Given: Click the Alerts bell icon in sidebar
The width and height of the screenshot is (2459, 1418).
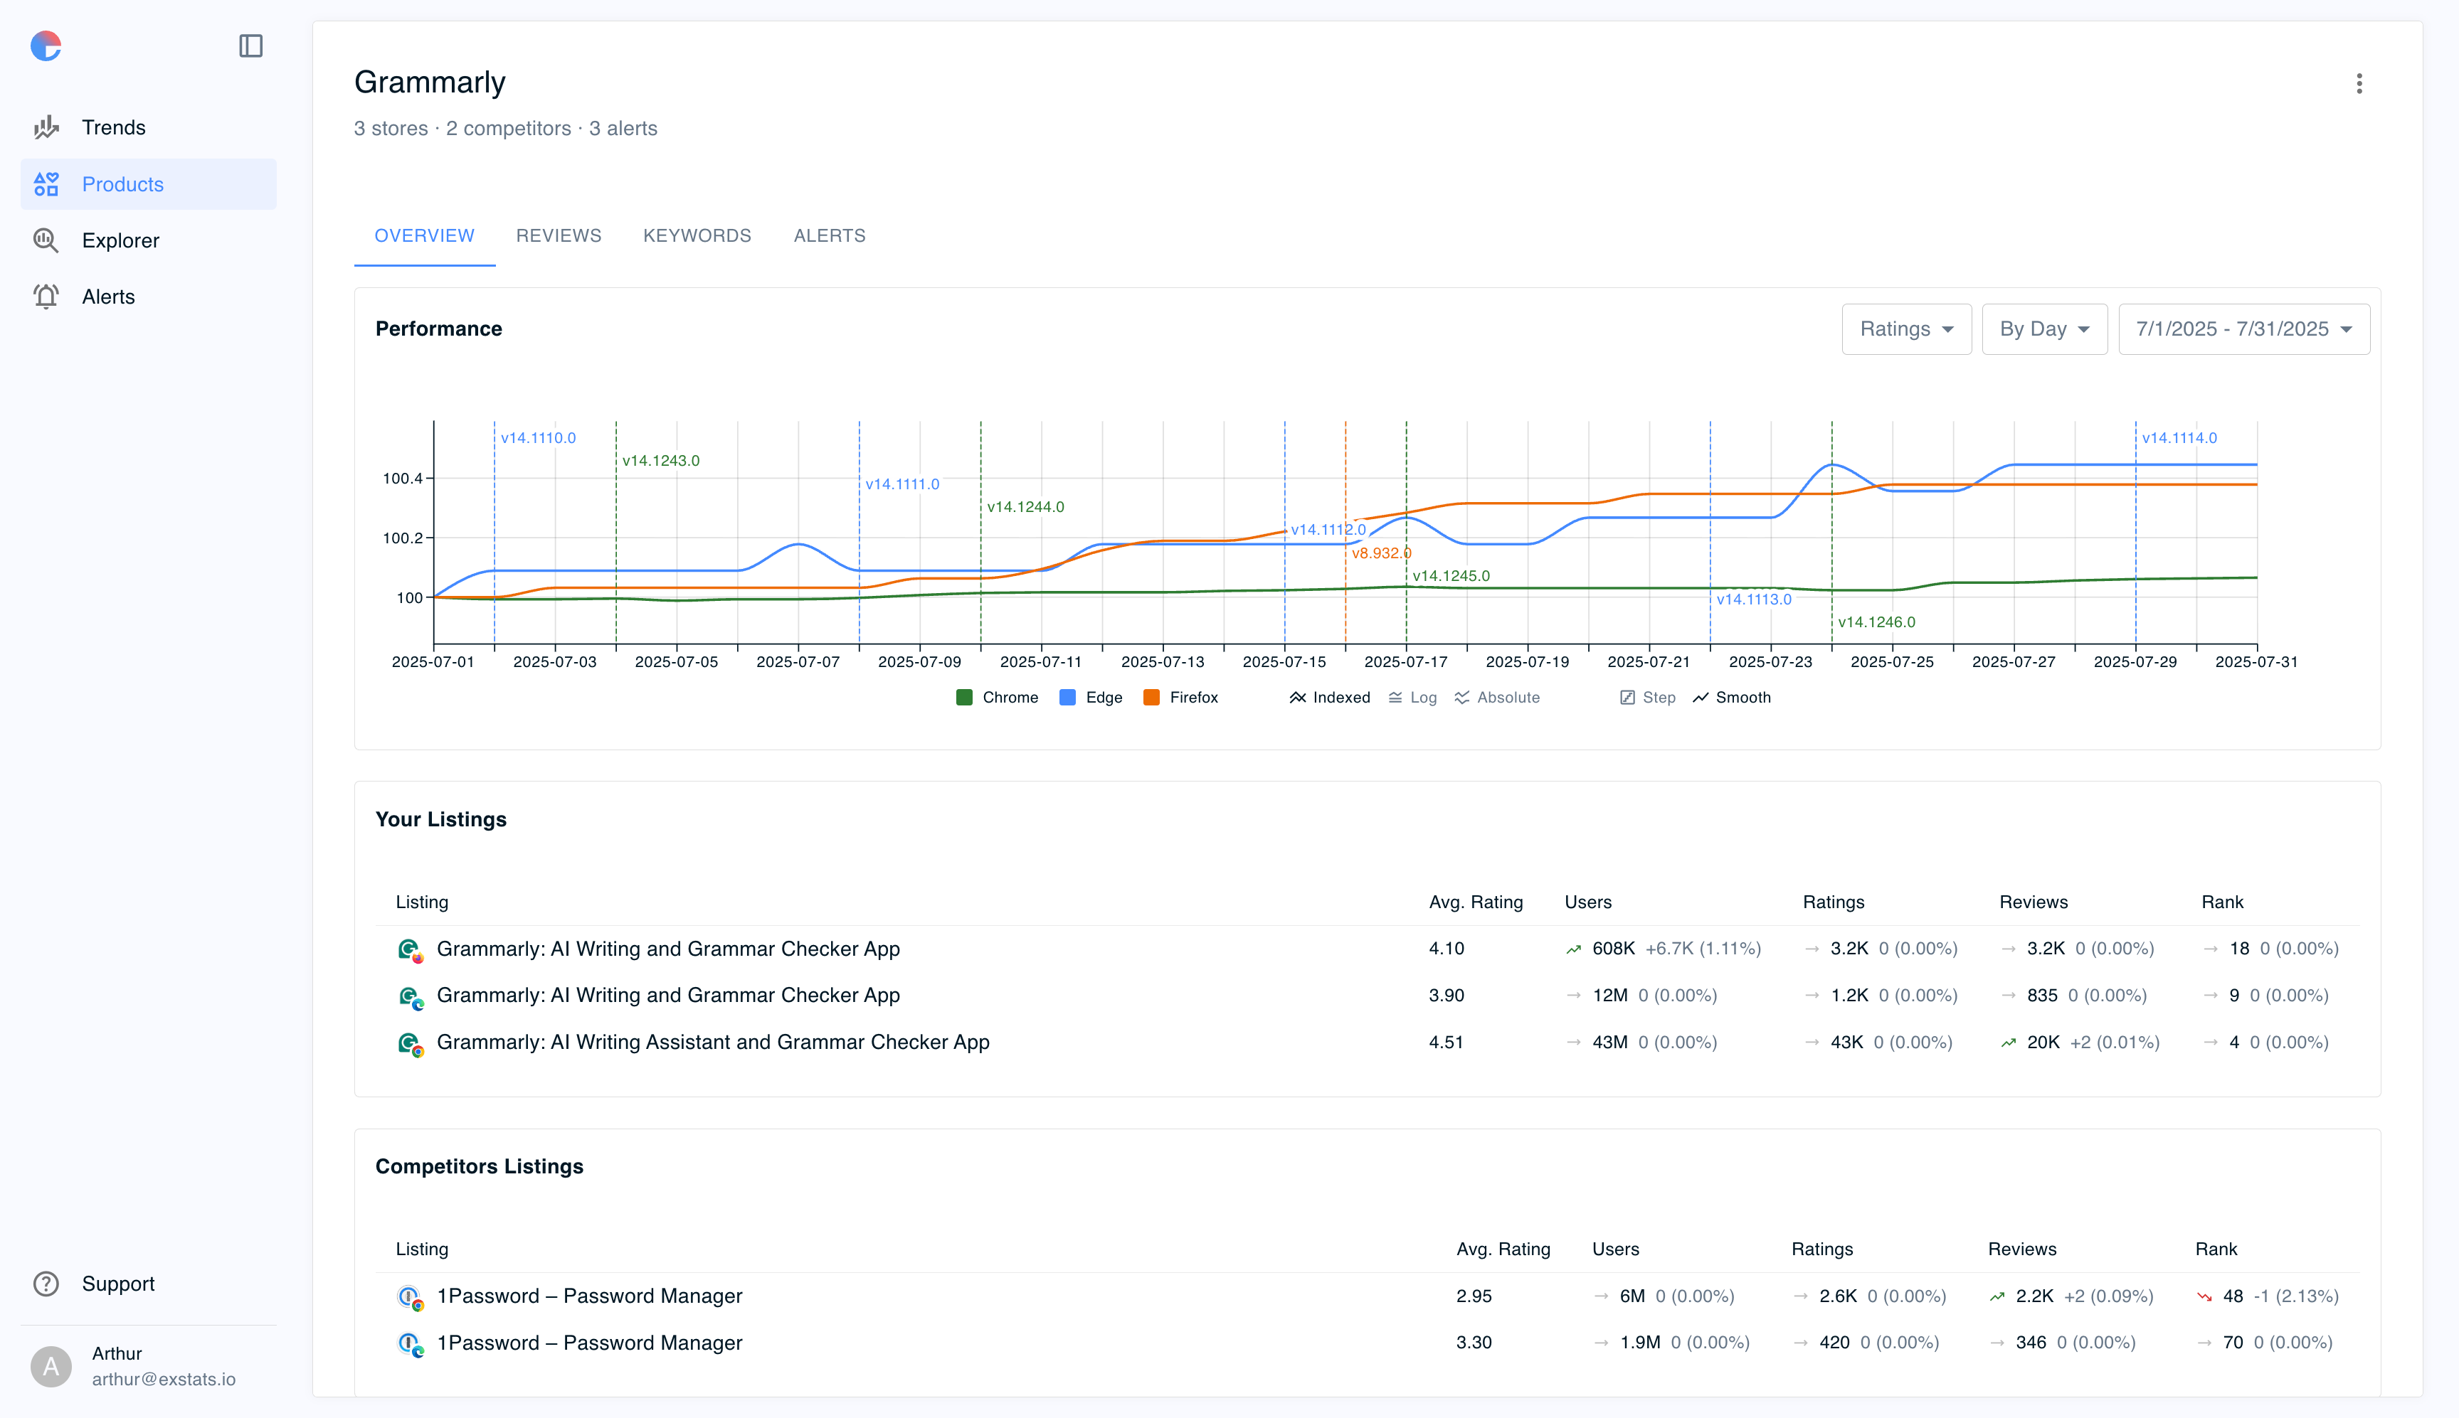Looking at the screenshot, I should point(46,296).
